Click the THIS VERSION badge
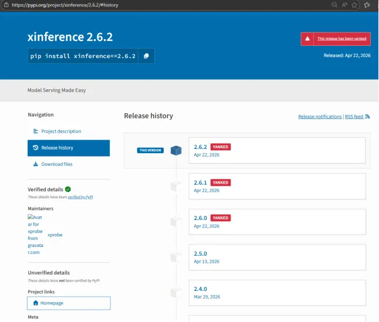The height and width of the screenshot is (322, 379). pyautogui.click(x=150, y=150)
